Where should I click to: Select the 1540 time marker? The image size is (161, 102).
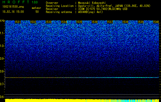[x=156, y=22]
